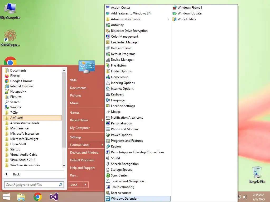Click the Sound speaker icon in list
This screenshot has height=202, width=270.
click(108, 158)
